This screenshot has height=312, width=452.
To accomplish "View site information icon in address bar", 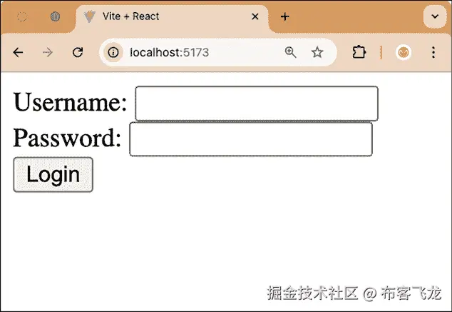I will (x=113, y=53).
